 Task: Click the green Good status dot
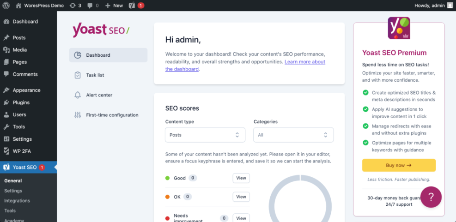(x=168, y=178)
